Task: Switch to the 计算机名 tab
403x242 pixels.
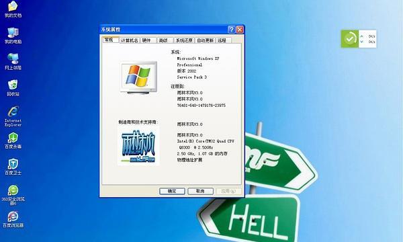Action: coord(130,40)
